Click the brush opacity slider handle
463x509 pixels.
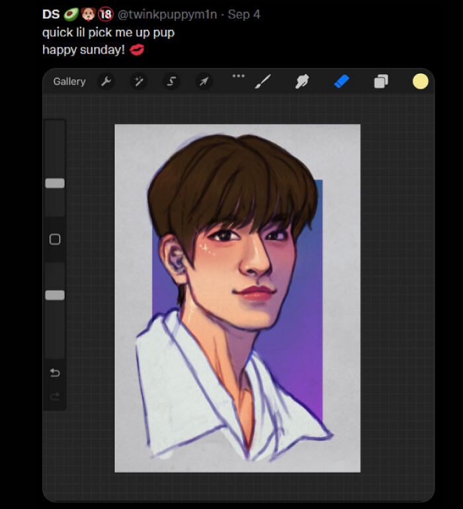click(x=55, y=295)
